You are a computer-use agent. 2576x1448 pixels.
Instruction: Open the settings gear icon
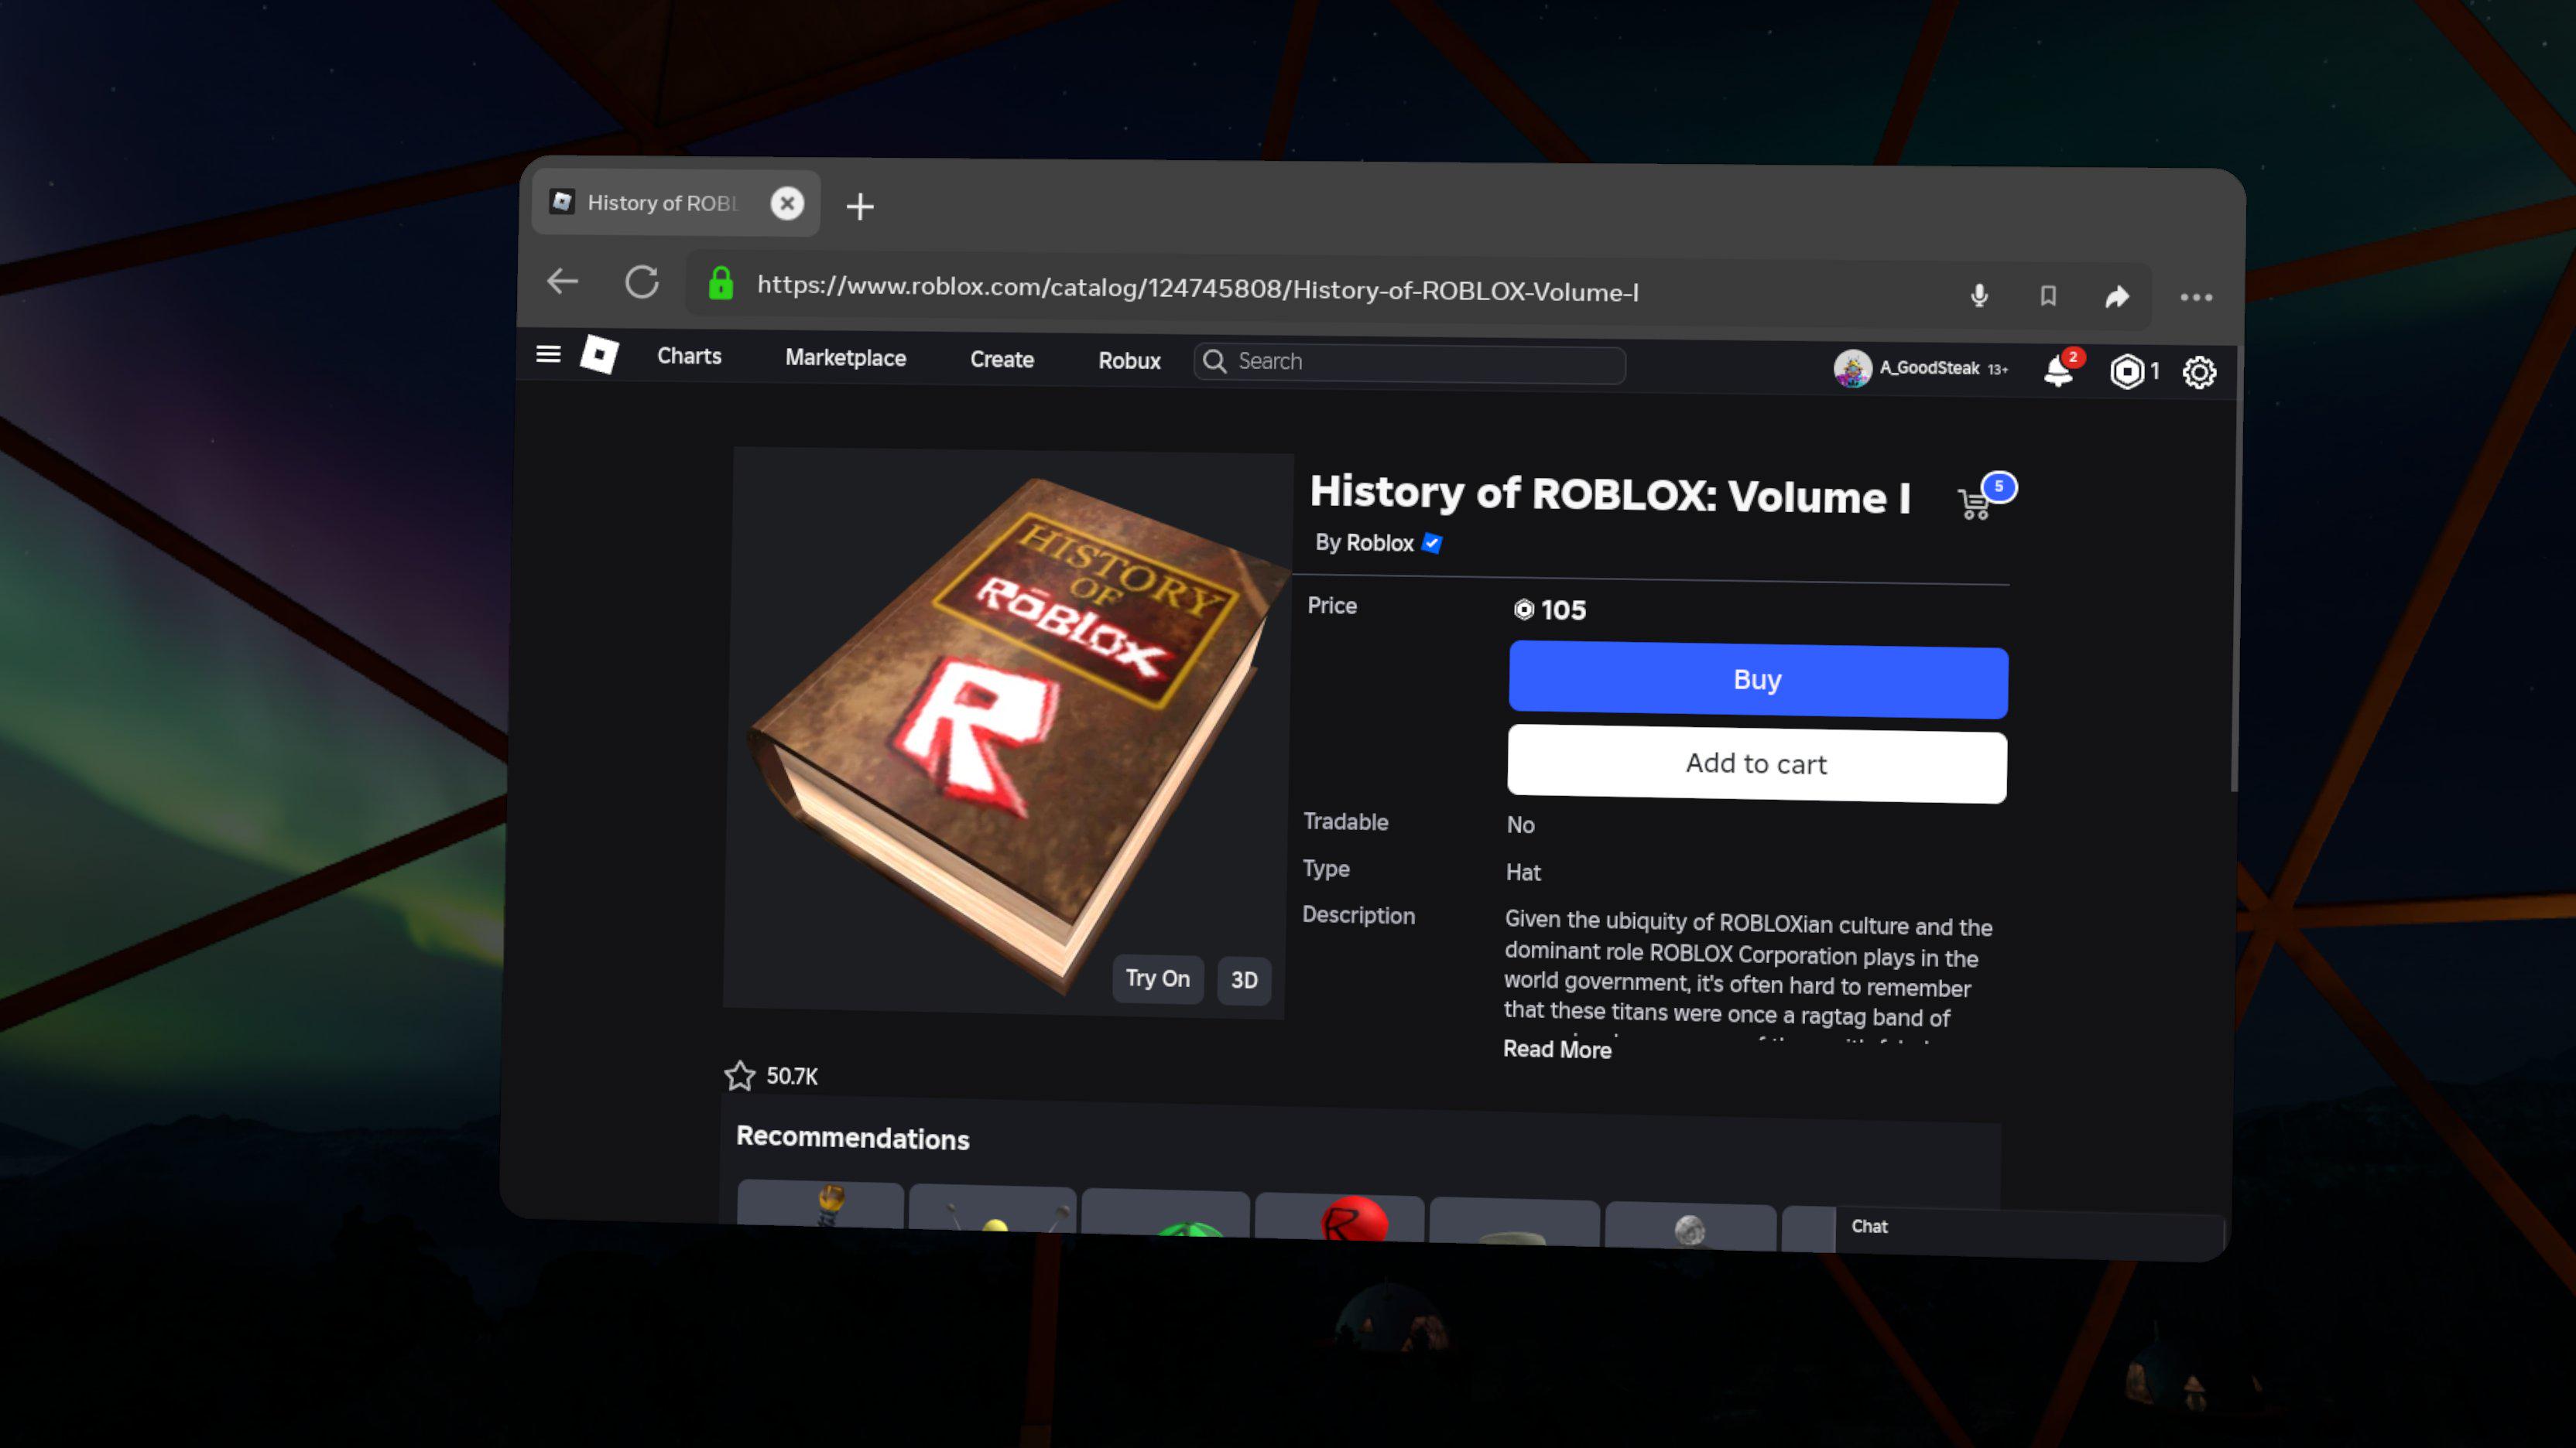pos(2199,373)
